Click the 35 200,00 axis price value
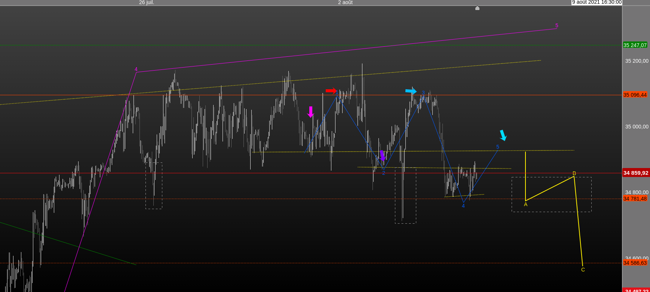650x292 pixels. point(637,61)
